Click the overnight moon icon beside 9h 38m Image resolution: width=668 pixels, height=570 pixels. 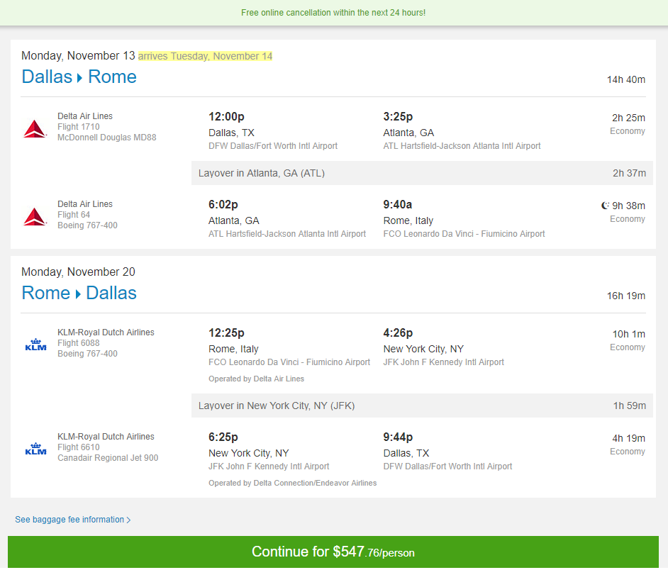(605, 206)
